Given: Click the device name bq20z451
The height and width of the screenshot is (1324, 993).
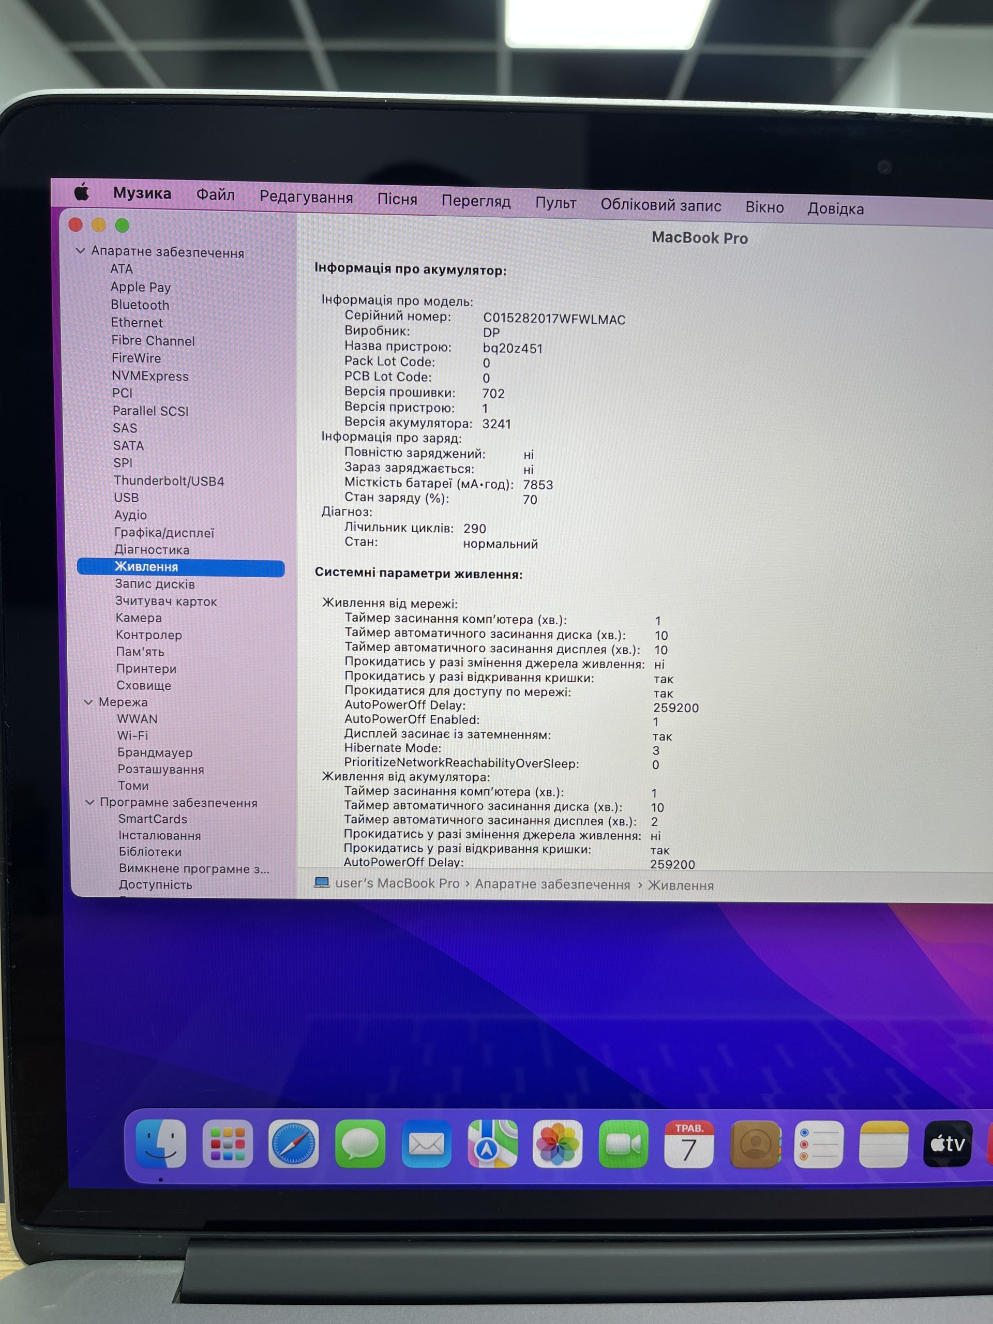Looking at the screenshot, I should pyautogui.click(x=513, y=348).
